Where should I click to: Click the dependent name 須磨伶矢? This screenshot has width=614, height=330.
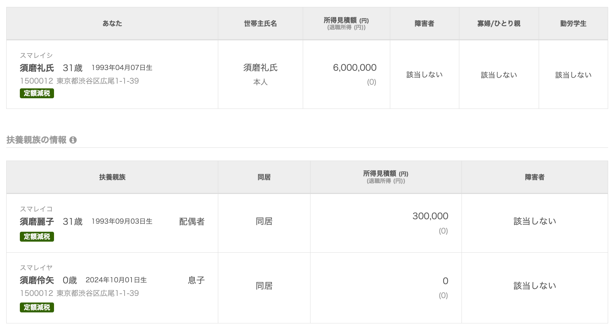[x=37, y=280]
